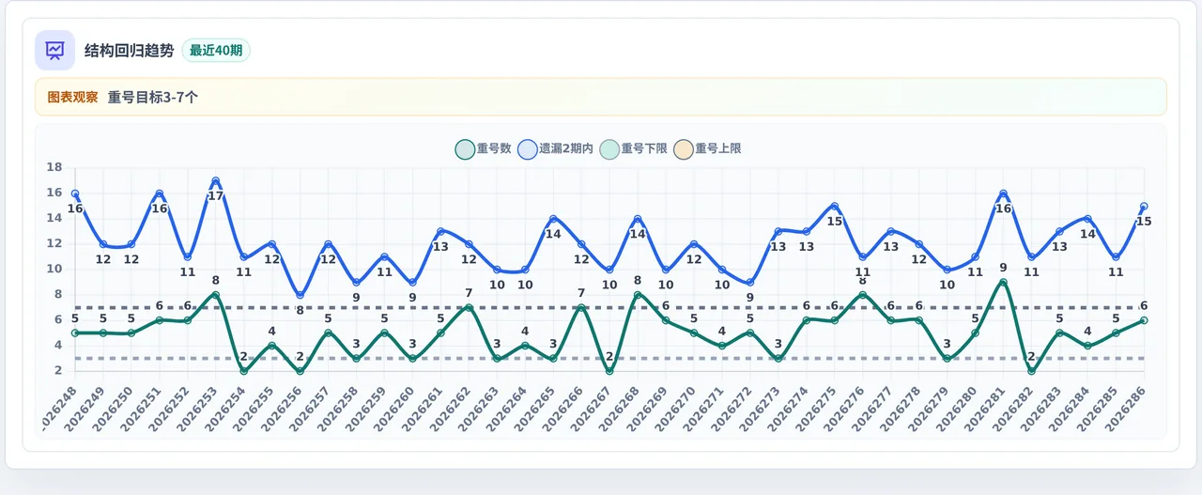Toggle the 遗漏2期内 legend series
The image size is (1202, 495).
(555, 148)
